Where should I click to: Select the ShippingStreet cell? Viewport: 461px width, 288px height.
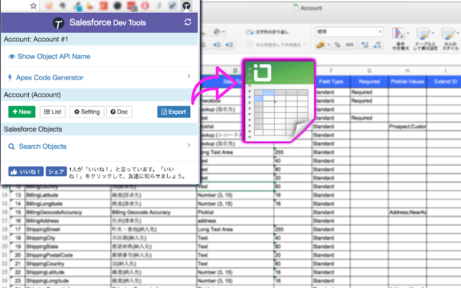[x=68, y=229]
